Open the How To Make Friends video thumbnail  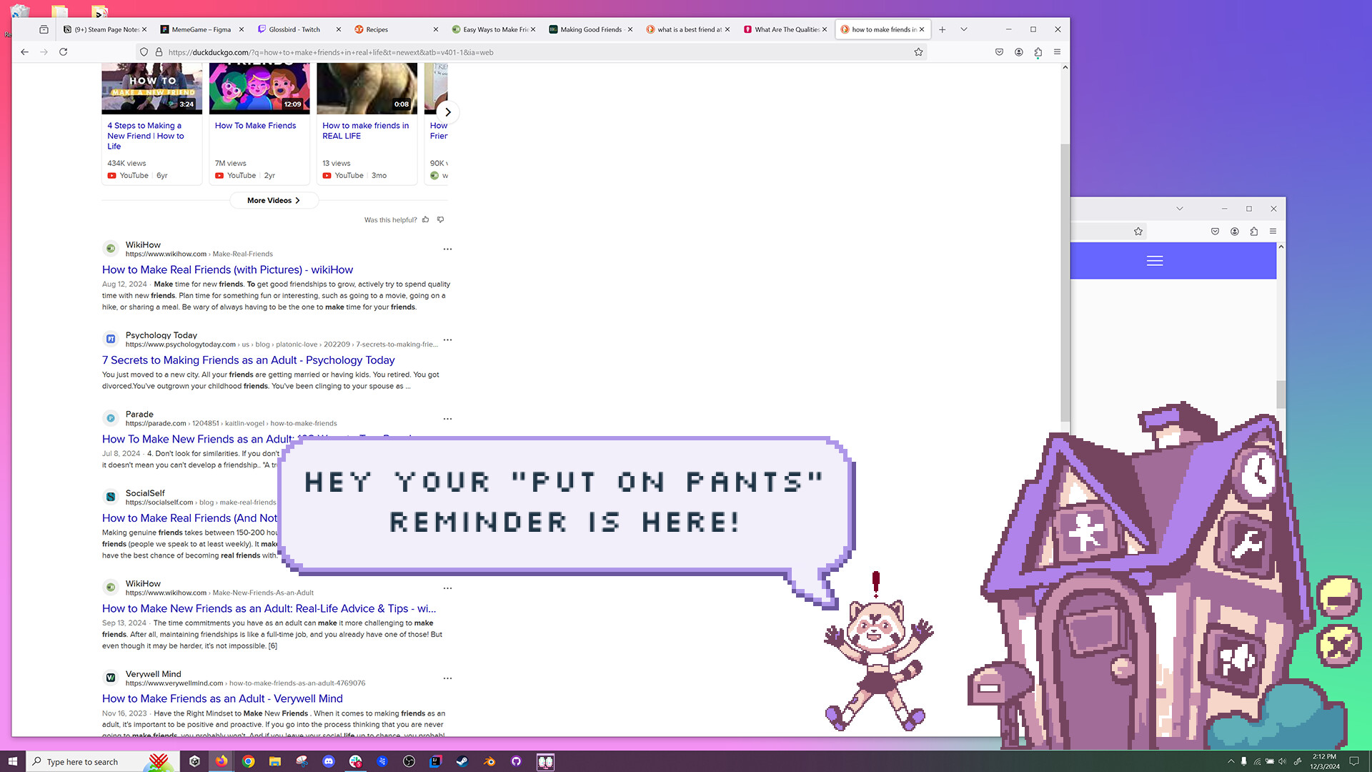(259, 86)
